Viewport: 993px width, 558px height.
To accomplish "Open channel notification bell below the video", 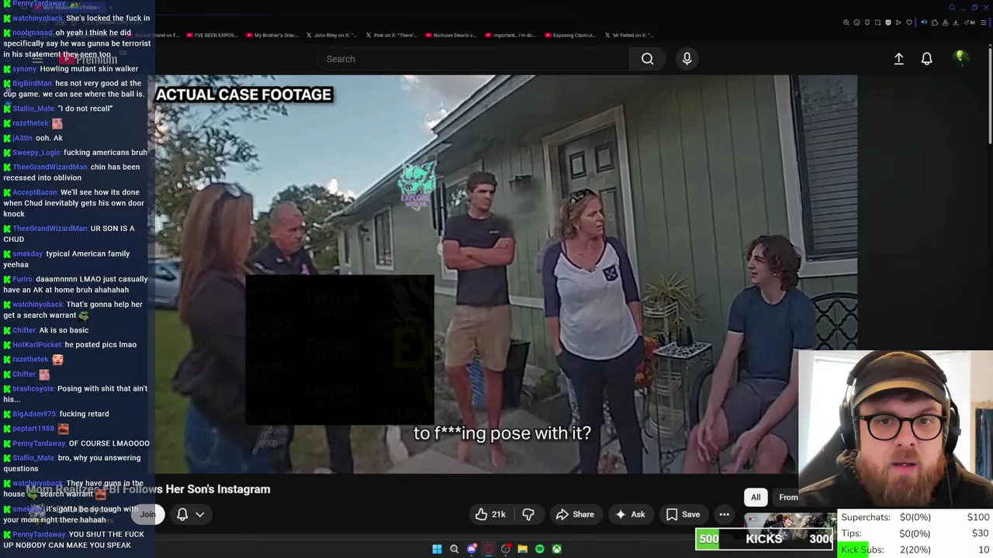I will (182, 514).
